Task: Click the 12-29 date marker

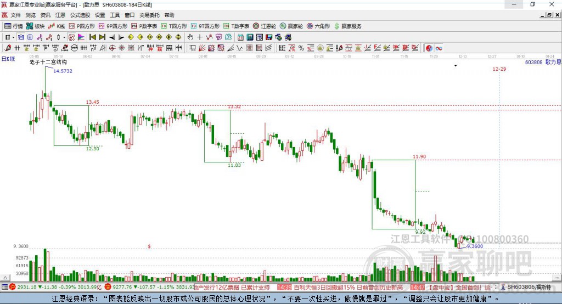Action: pos(499,69)
